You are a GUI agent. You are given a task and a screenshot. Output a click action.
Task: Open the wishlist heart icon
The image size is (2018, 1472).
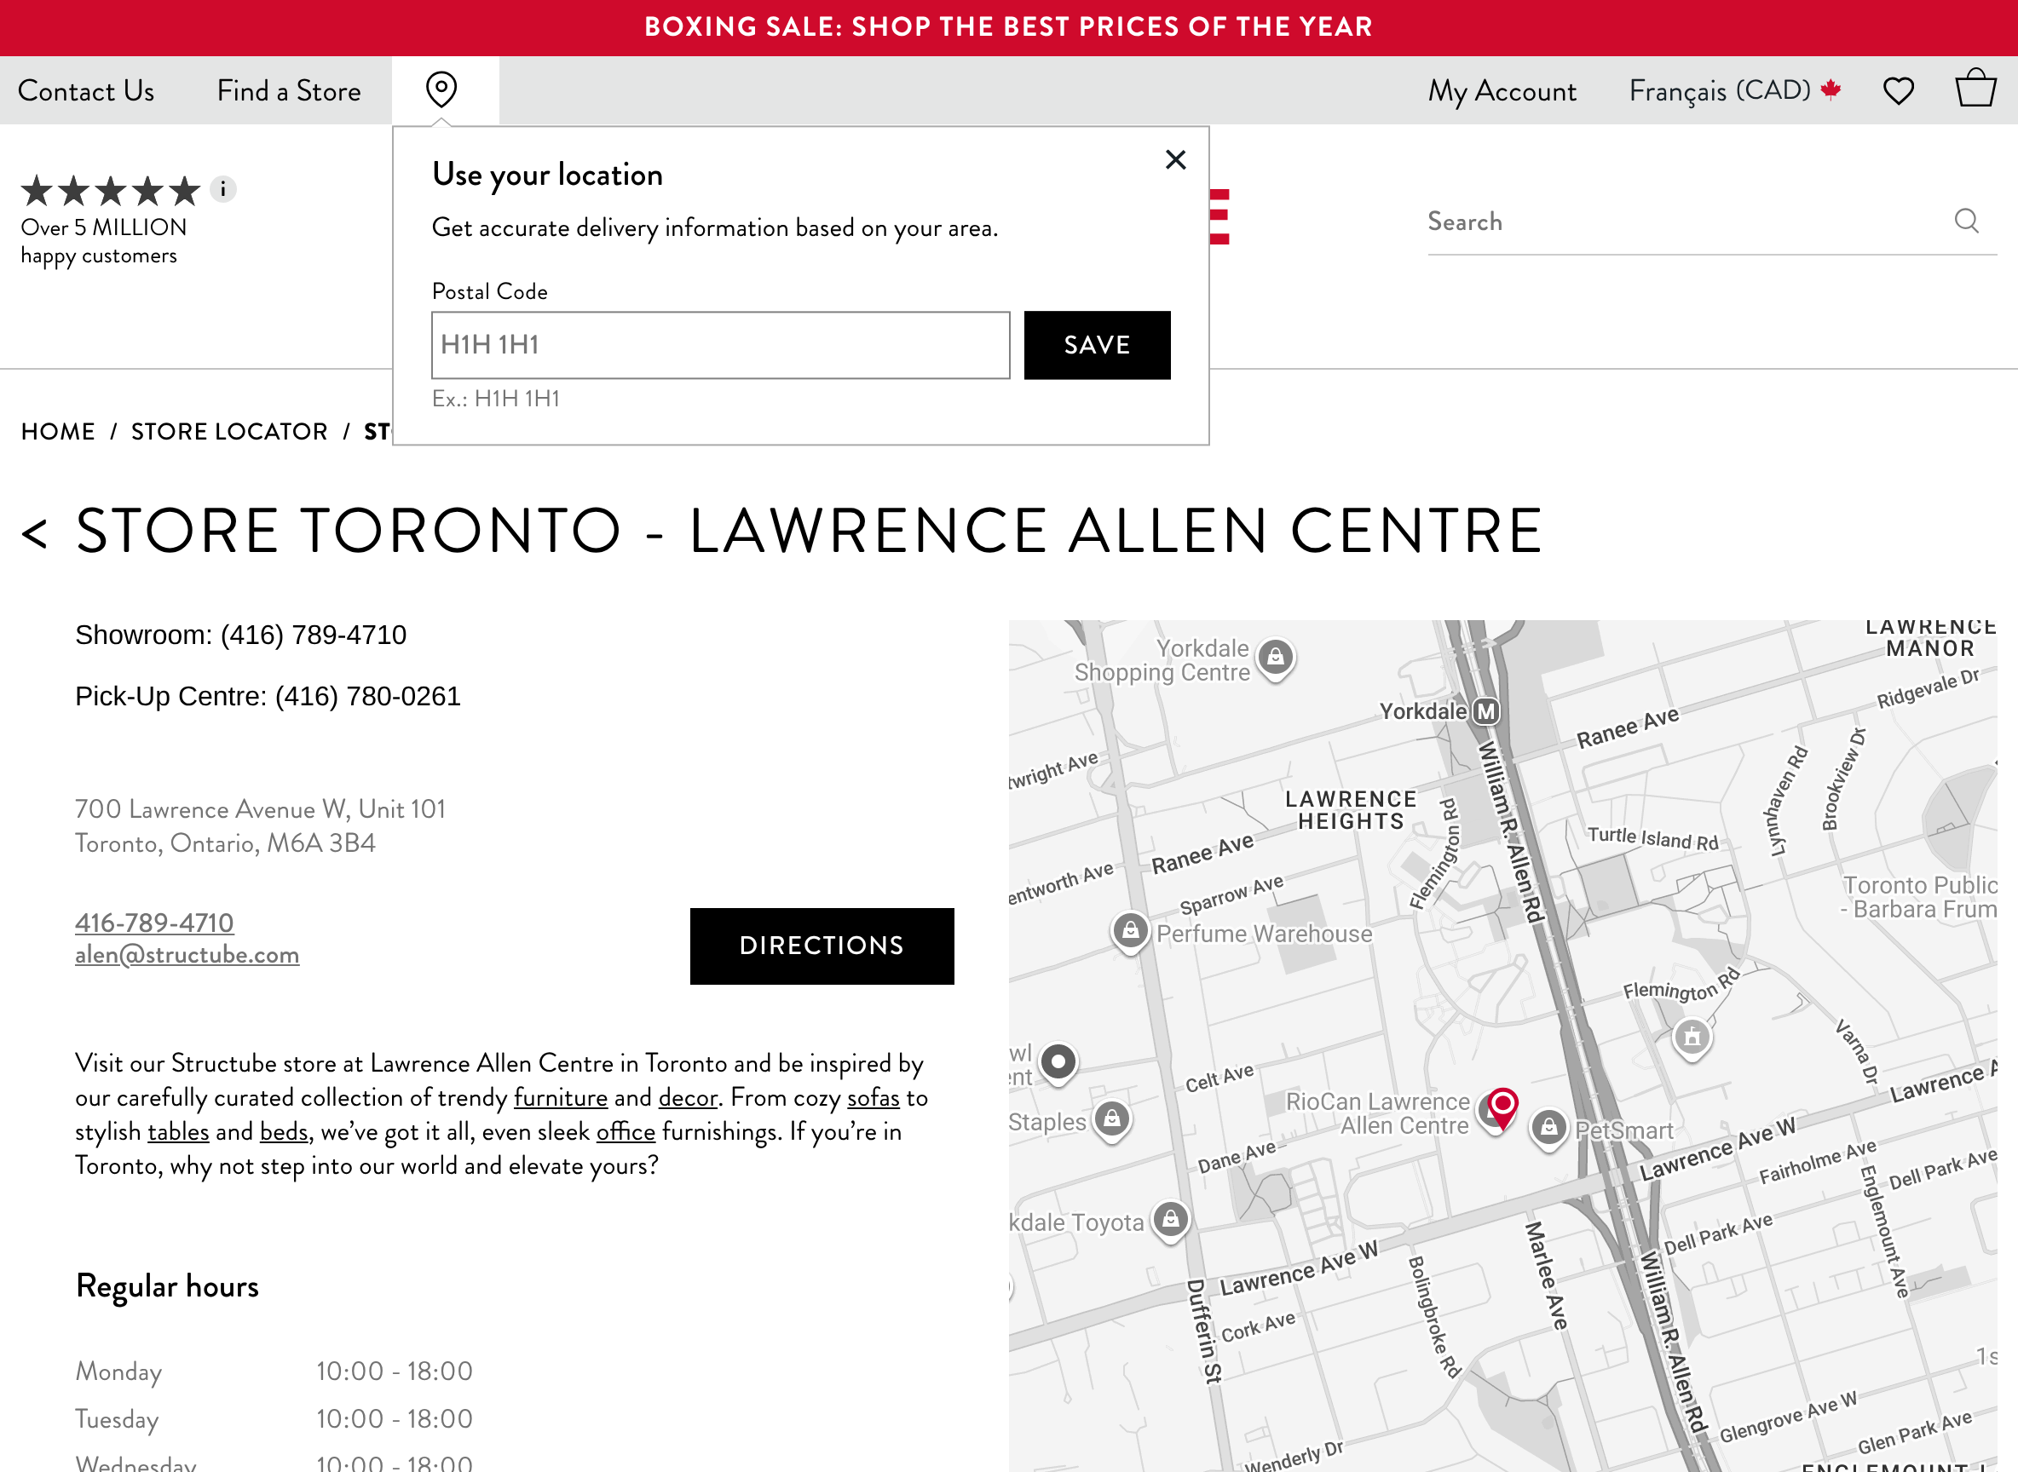click(x=1898, y=90)
